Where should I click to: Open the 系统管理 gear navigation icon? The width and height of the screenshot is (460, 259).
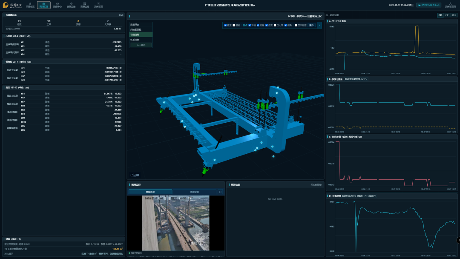98,5
